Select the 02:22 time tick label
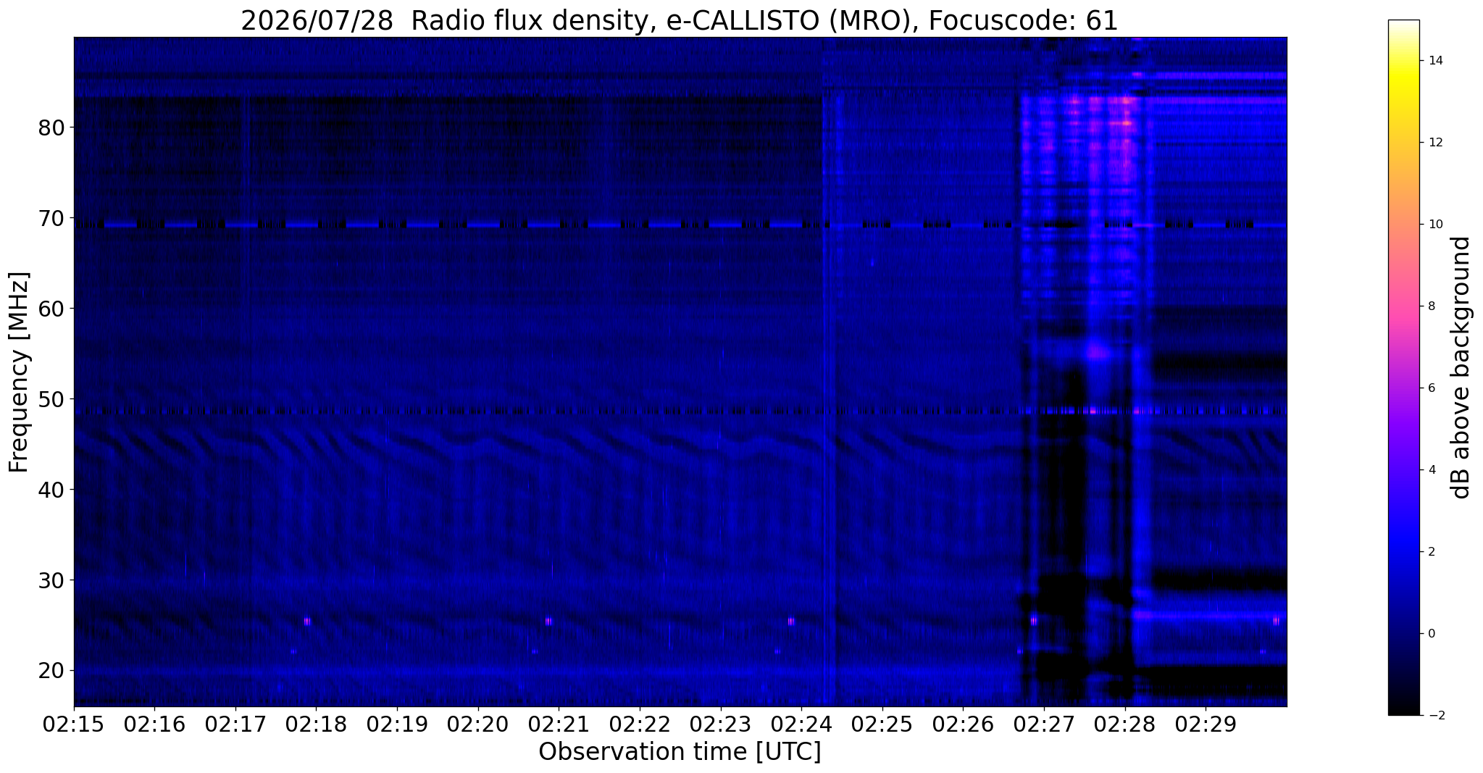Viewport: 1483px width, 773px height. (640, 724)
